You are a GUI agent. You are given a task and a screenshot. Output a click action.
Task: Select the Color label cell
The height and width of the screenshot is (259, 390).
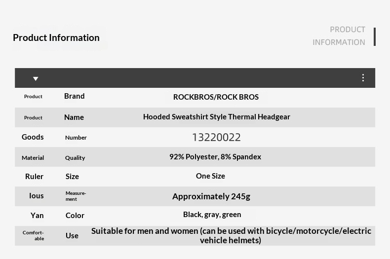[x=75, y=216]
